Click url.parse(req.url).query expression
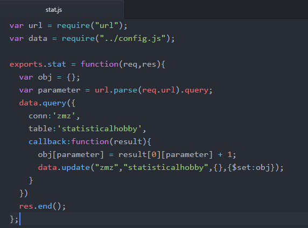Image resolution: width=308 pixels, height=228 pixels. pos(151,90)
